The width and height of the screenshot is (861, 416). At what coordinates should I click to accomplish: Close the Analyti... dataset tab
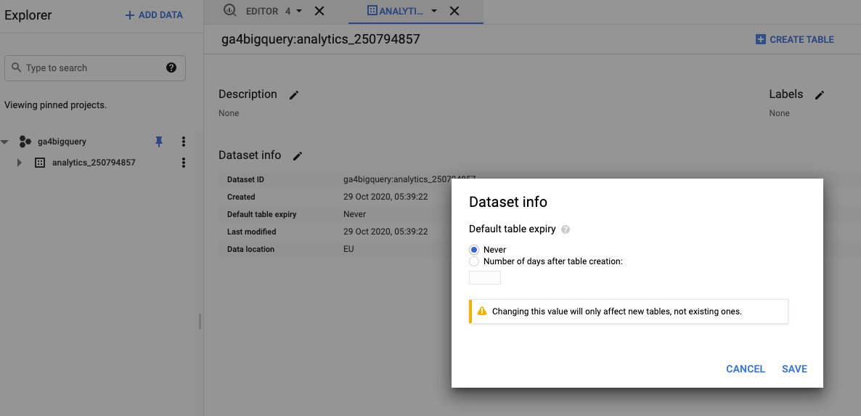[x=454, y=11]
